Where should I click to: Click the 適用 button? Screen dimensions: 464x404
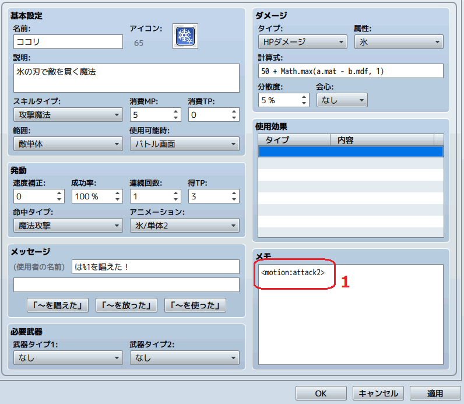pyautogui.click(x=435, y=394)
